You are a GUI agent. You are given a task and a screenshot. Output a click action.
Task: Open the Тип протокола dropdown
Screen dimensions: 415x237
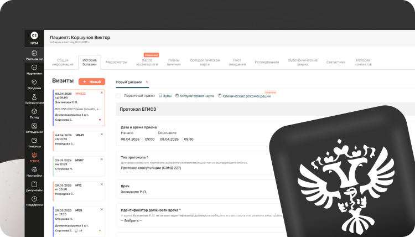(151, 168)
